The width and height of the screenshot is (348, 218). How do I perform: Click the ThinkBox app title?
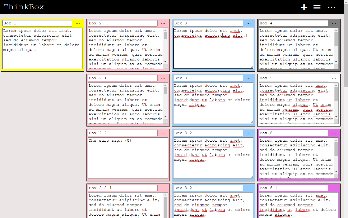pos(24,7)
